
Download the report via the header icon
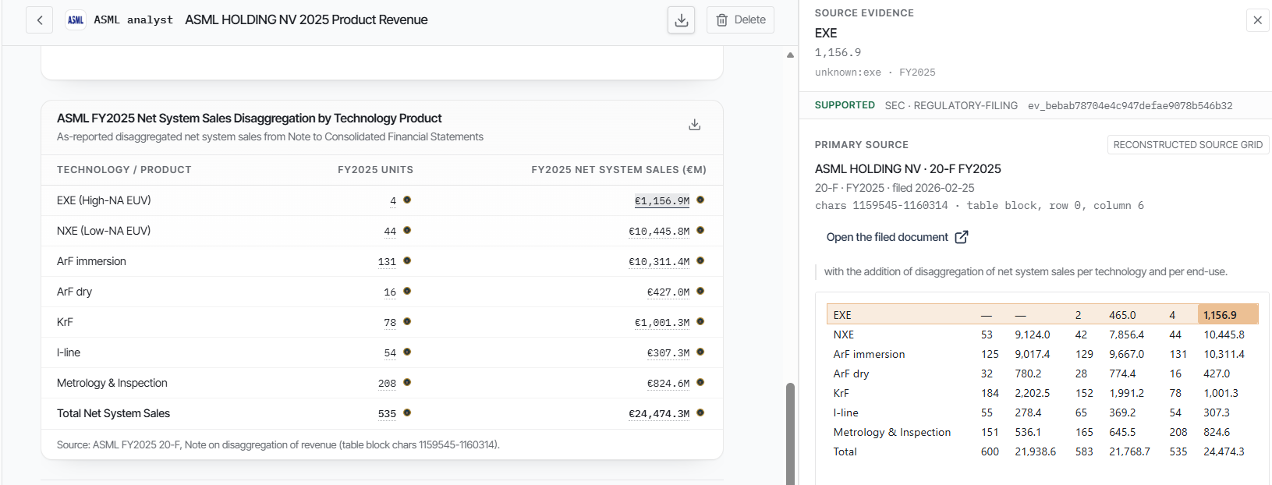point(681,20)
